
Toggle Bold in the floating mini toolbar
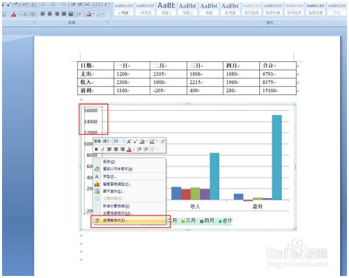(97, 149)
